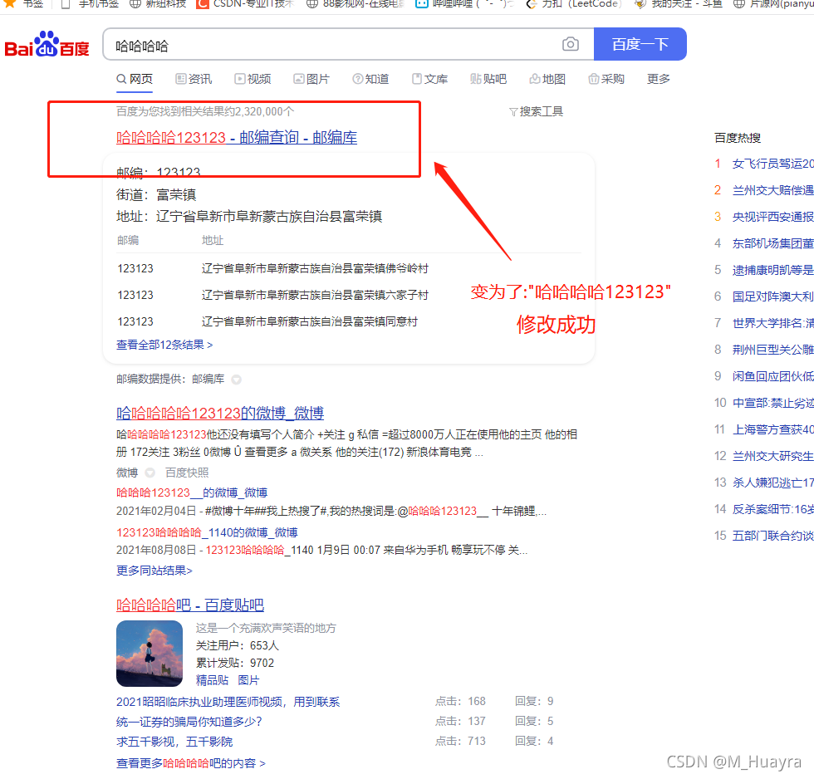The image size is (814, 779).
Task: Open hot search 上海警方查获40
Action: coord(772,429)
